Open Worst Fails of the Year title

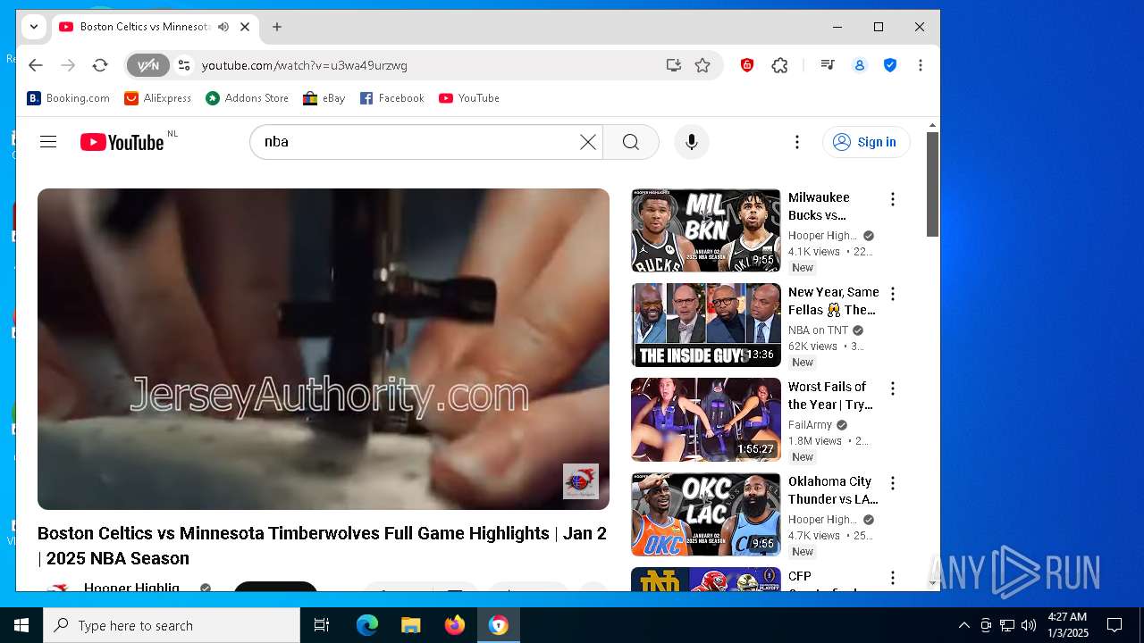pos(830,396)
